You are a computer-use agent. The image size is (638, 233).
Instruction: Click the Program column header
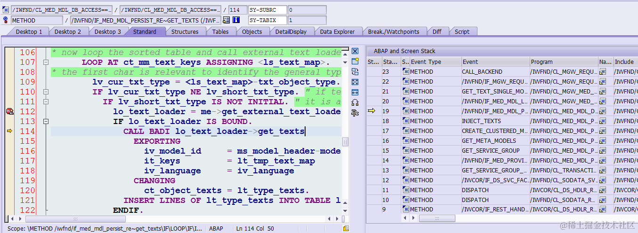click(564, 62)
